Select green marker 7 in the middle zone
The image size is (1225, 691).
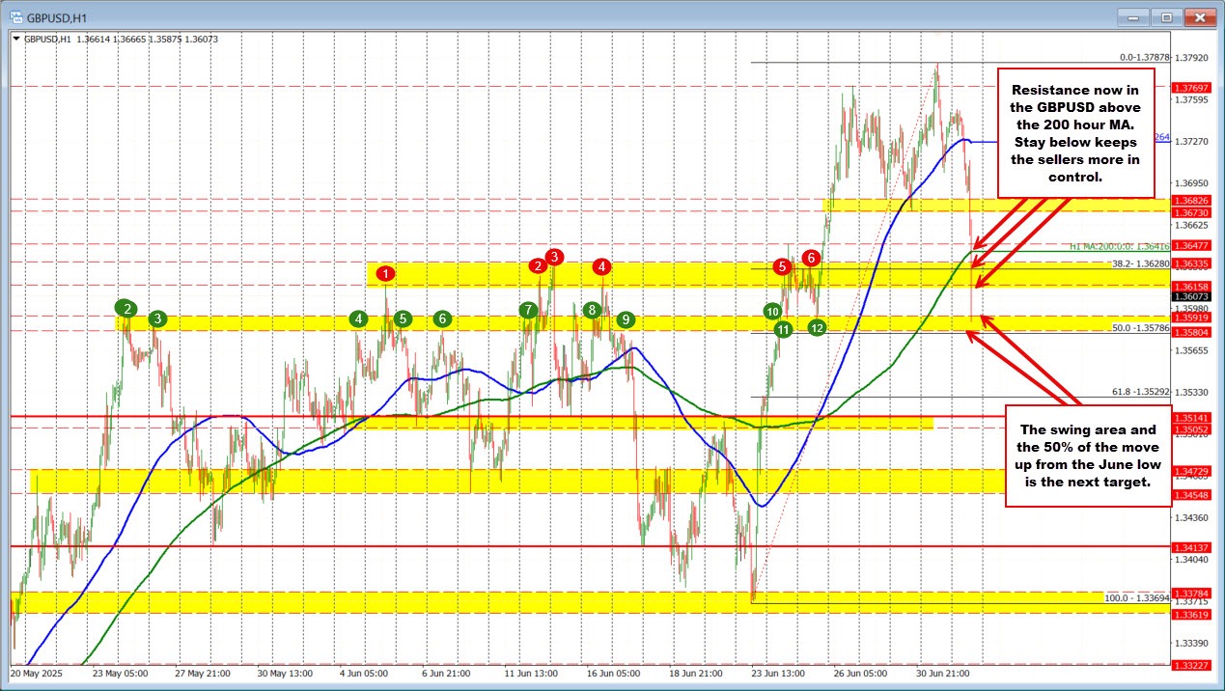pos(528,311)
